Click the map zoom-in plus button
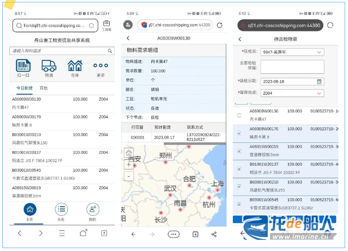The width and height of the screenshot is (348, 251). pyautogui.click(x=129, y=164)
